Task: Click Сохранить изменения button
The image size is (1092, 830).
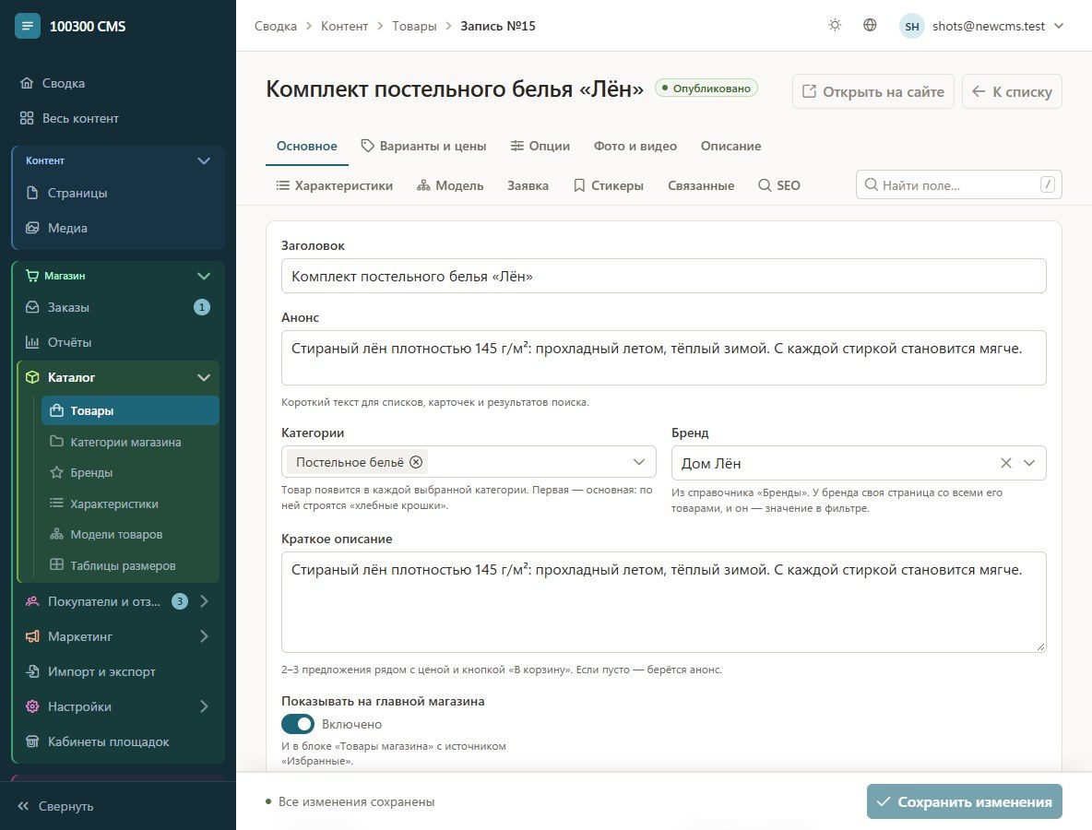Action: click(965, 801)
